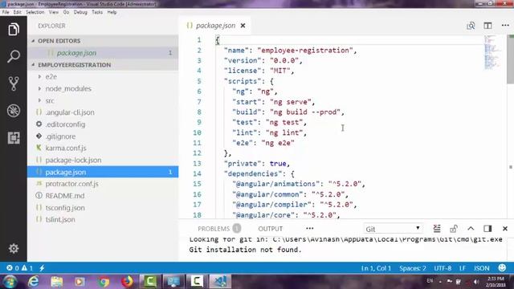Open Google Chrome from the taskbar
This screenshot has width=514, height=289.
tap(104, 282)
